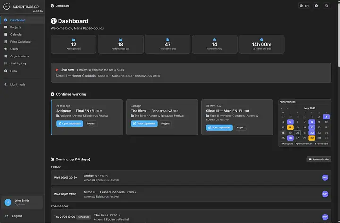The width and height of the screenshot is (340, 223).
Task: Click the MP avatar on The Birds row
Action: pyautogui.click(x=325, y=217)
